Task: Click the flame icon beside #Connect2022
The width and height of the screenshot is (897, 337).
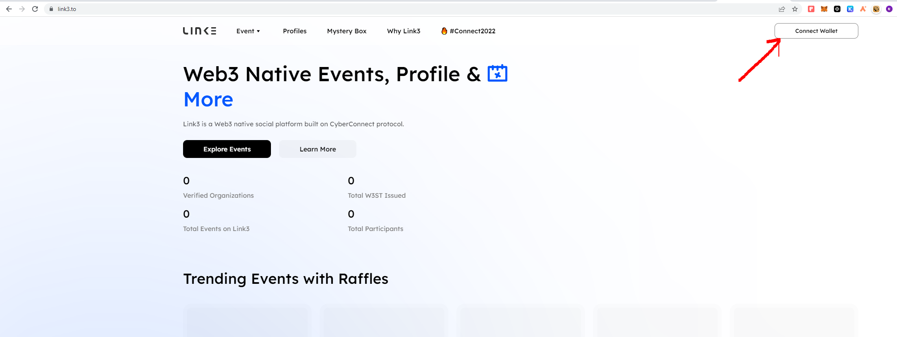Action: 444,31
